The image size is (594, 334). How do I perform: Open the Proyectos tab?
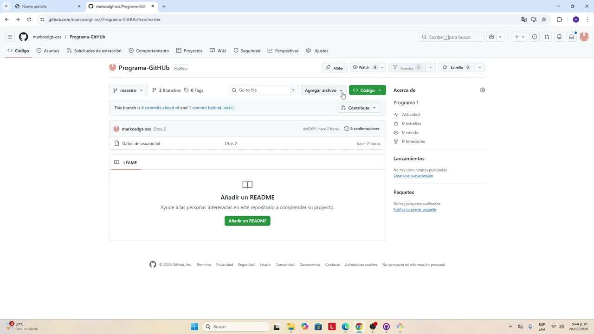pos(189,51)
